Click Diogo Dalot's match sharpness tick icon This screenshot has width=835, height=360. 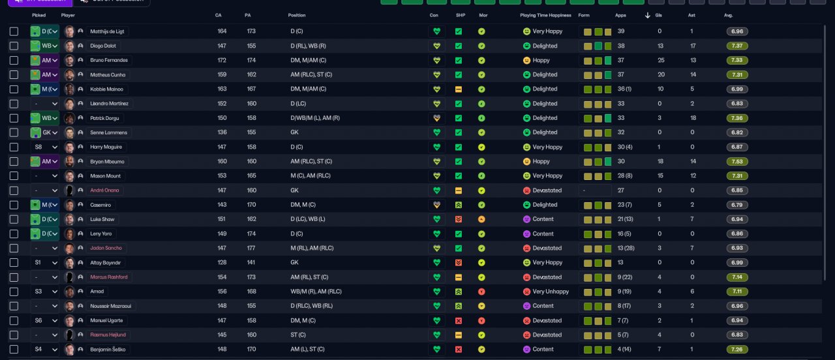459,46
